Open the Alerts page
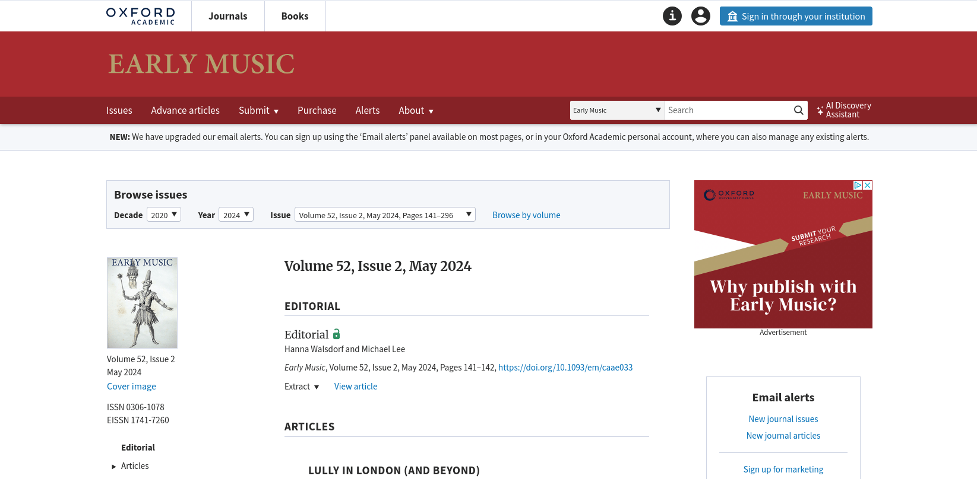This screenshot has width=977, height=479. [368, 110]
